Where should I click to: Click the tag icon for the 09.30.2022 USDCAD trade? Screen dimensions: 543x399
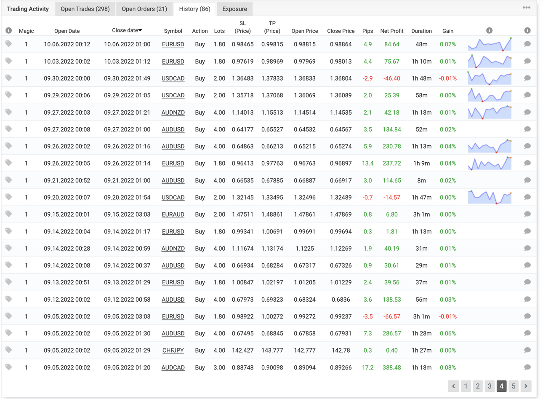8,78
